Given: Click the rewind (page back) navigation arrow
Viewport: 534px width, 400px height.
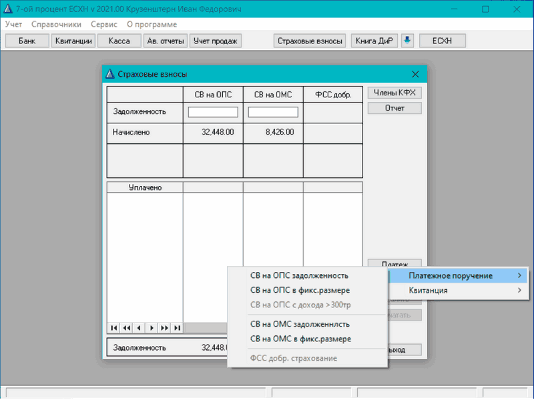Looking at the screenshot, I should [126, 327].
